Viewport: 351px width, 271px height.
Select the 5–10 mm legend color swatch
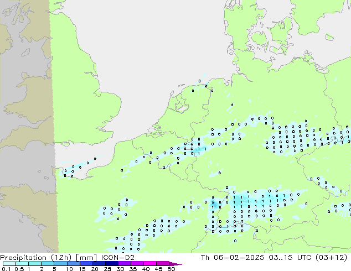pos(60,264)
